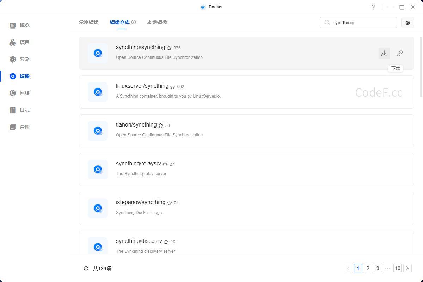This screenshot has height=282, width=423.
Task: Click 'The Syncthing discovery server' description
Action: pyautogui.click(x=146, y=251)
